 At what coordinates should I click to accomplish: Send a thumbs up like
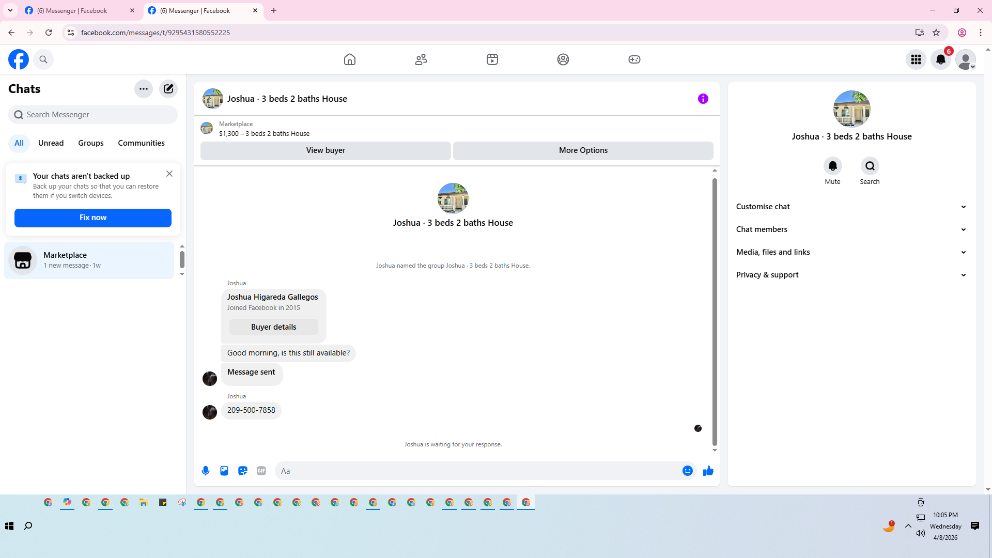[x=708, y=471]
